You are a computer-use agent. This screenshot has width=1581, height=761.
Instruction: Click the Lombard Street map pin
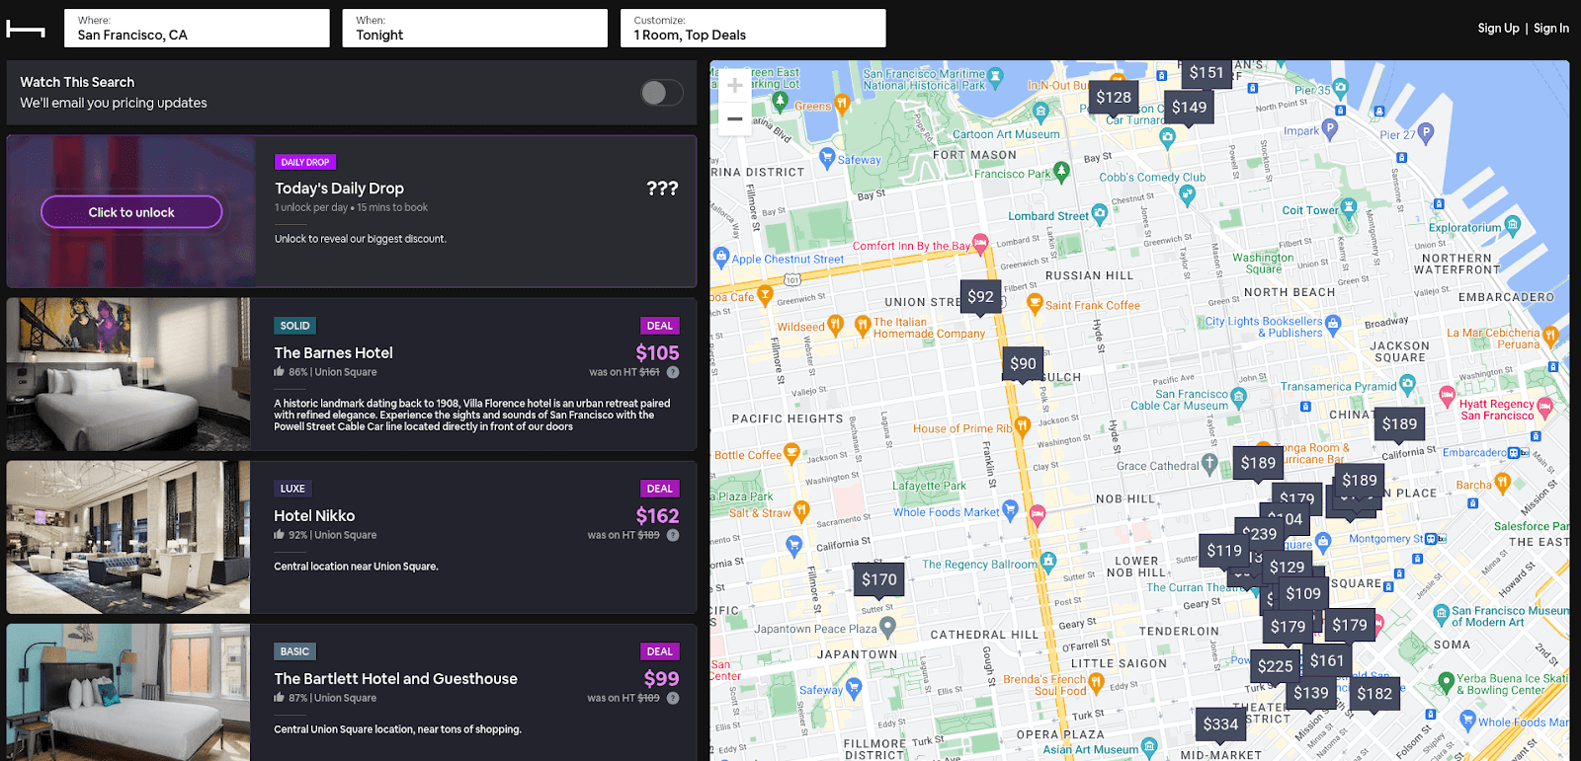(x=1099, y=213)
